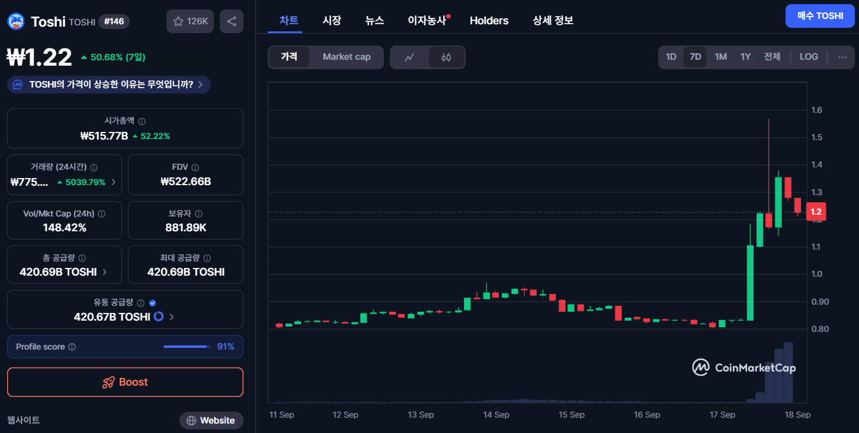
Task: Click info icon next to Profile score
Action: click(72, 347)
